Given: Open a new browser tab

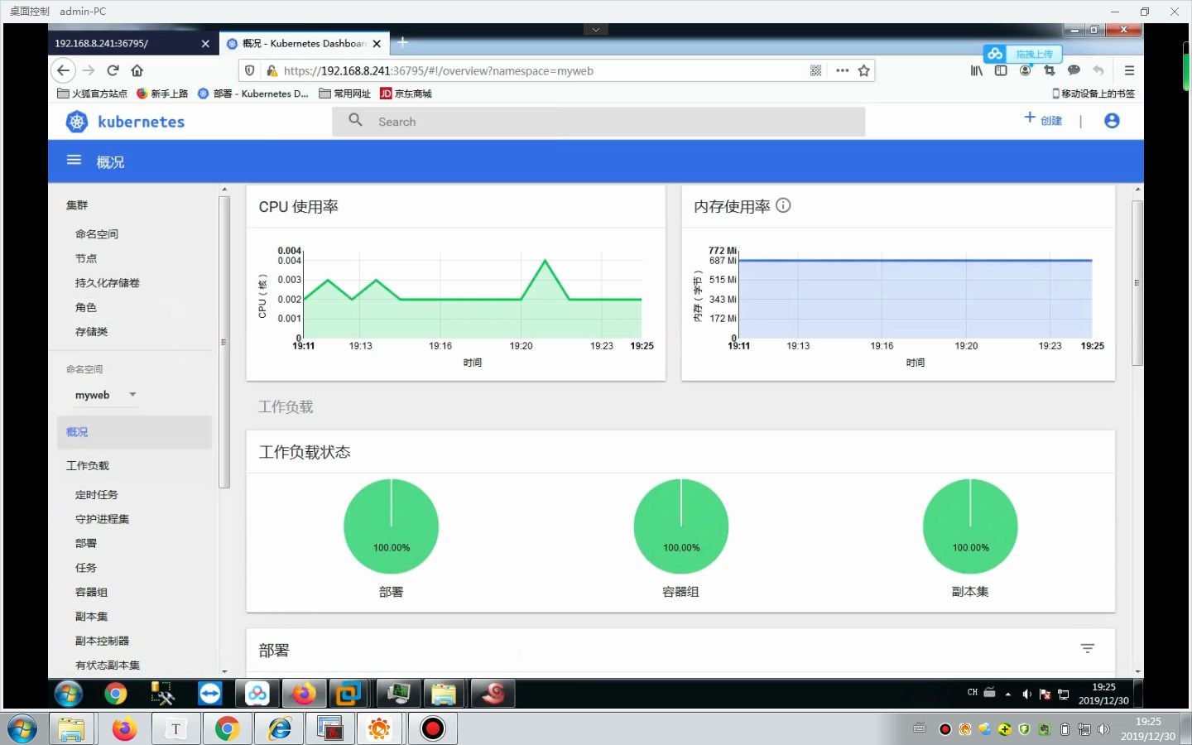Looking at the screenshot, I should tap(402, 42).
